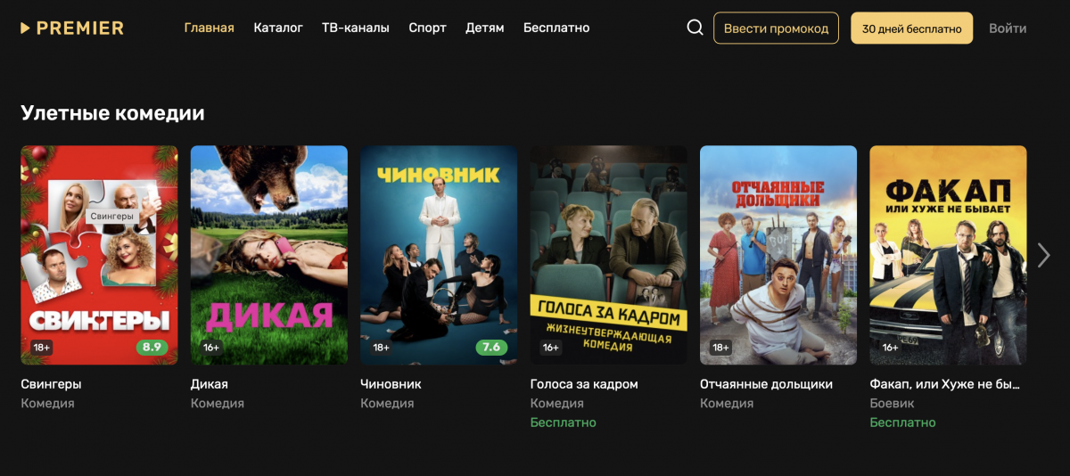Viewport: 1070px width, 476px height.
Task: Select the Детям menu item
Action: pos(485,28)
